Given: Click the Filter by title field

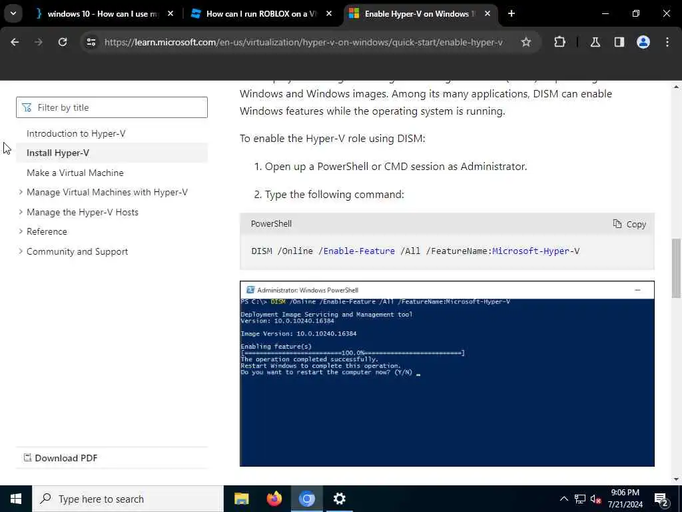Looking at the screenshot, I should 112,107.
